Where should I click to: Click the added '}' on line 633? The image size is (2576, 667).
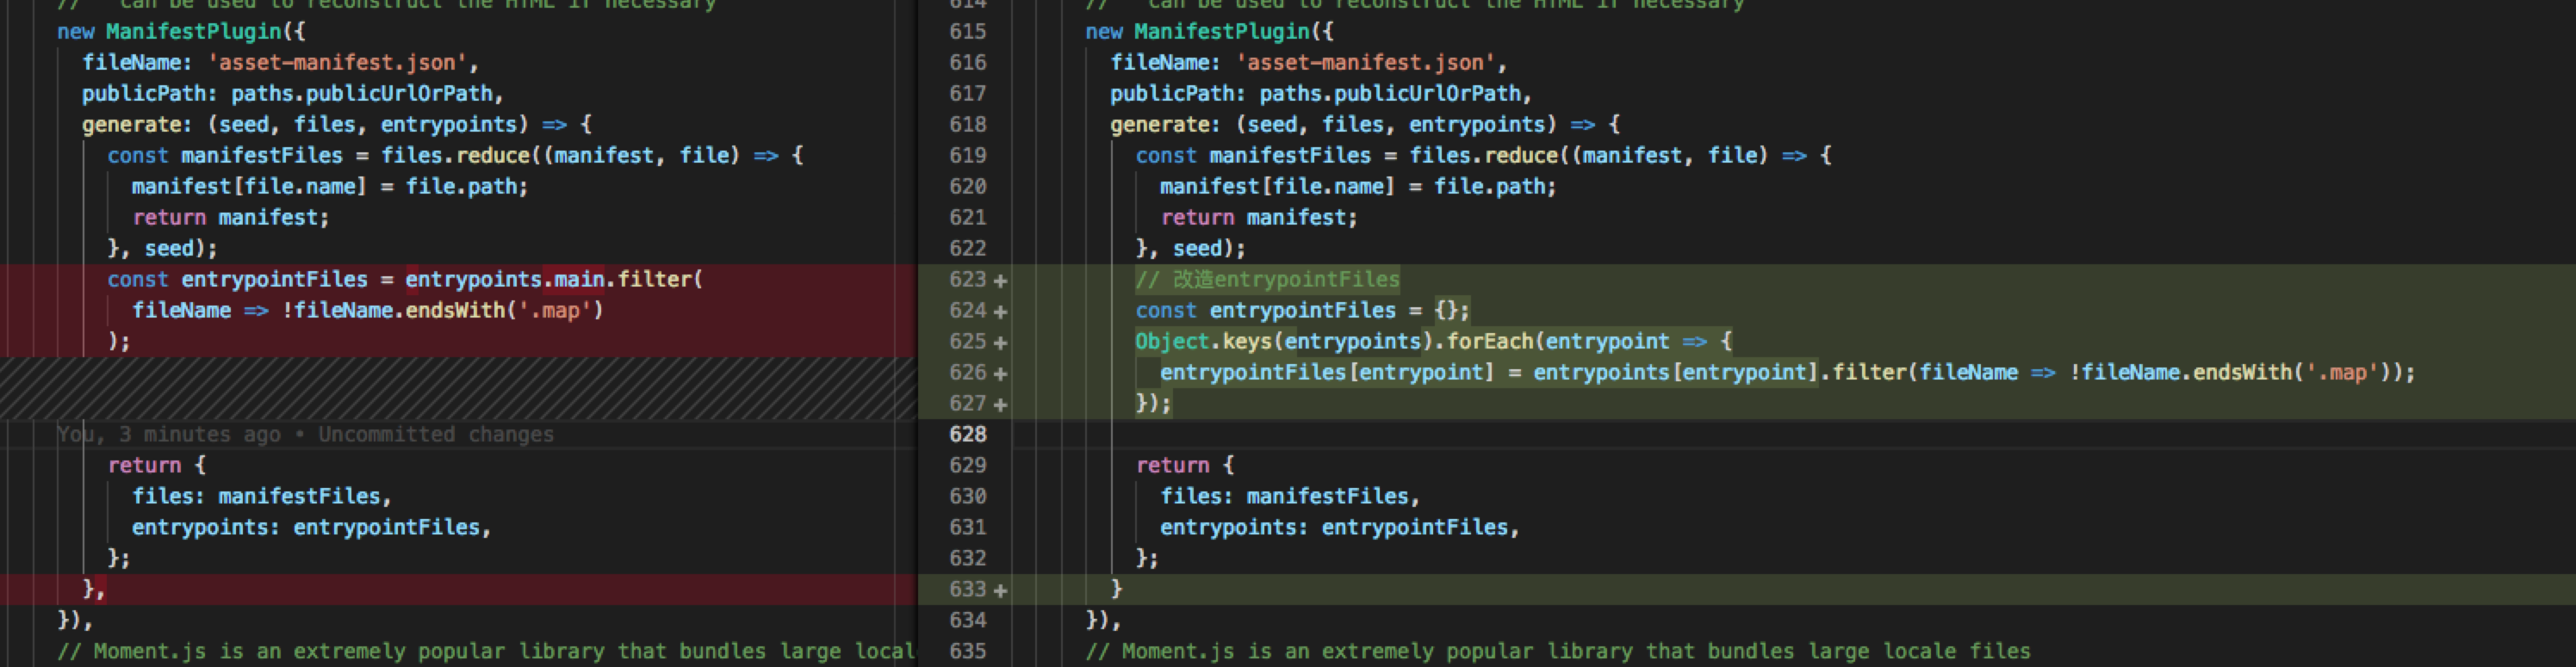pos(1116,590)
